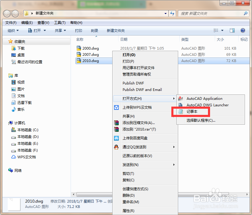Click the 视频 library icon

coord(14,82)
